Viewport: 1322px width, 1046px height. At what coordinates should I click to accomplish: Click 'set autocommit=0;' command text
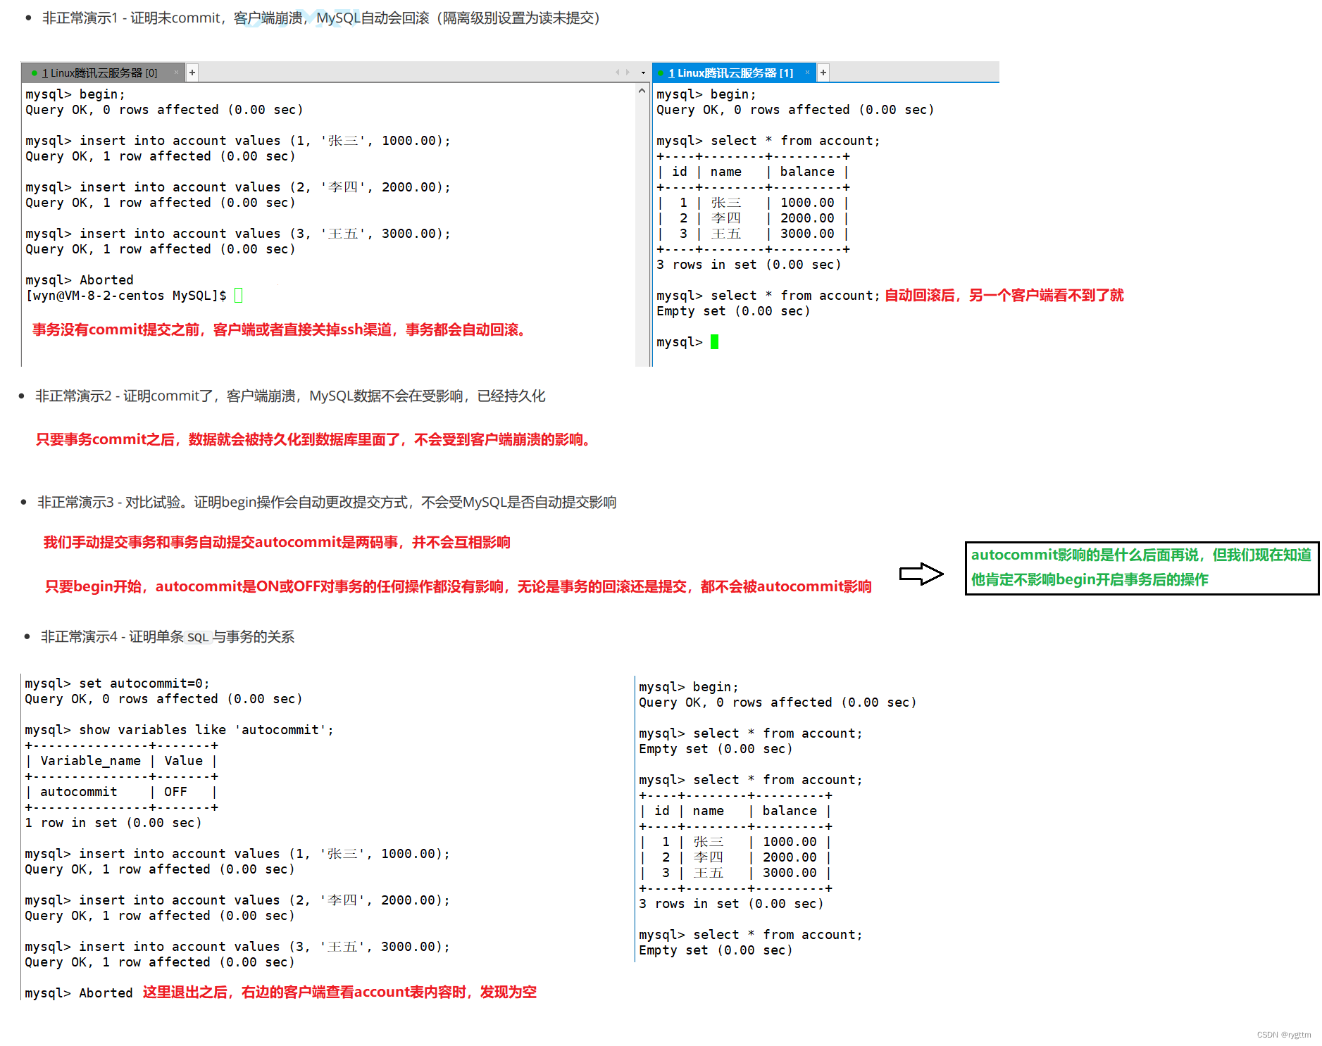coord(144,683)
